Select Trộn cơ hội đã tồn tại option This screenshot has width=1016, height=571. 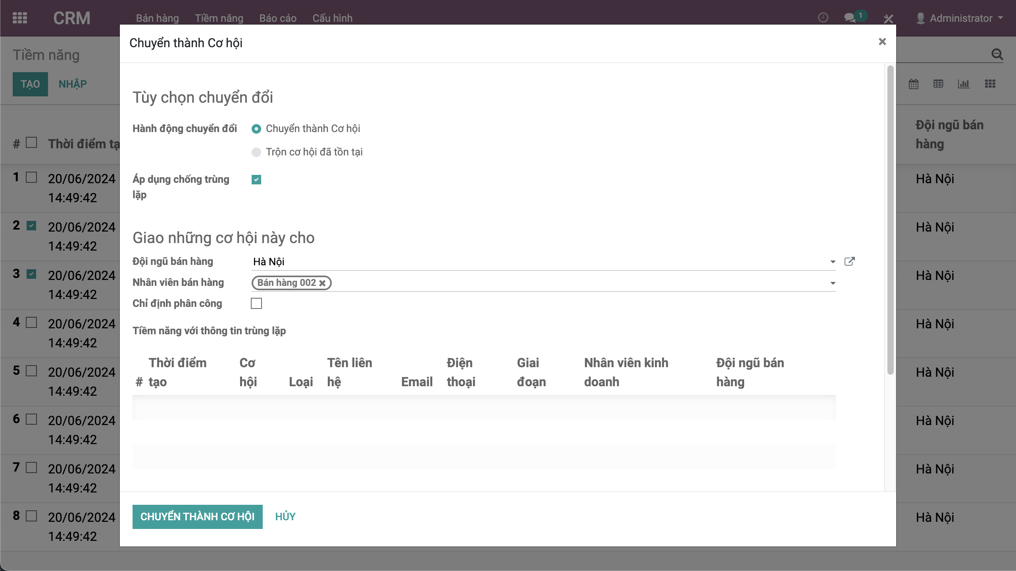tap(256, 152)
